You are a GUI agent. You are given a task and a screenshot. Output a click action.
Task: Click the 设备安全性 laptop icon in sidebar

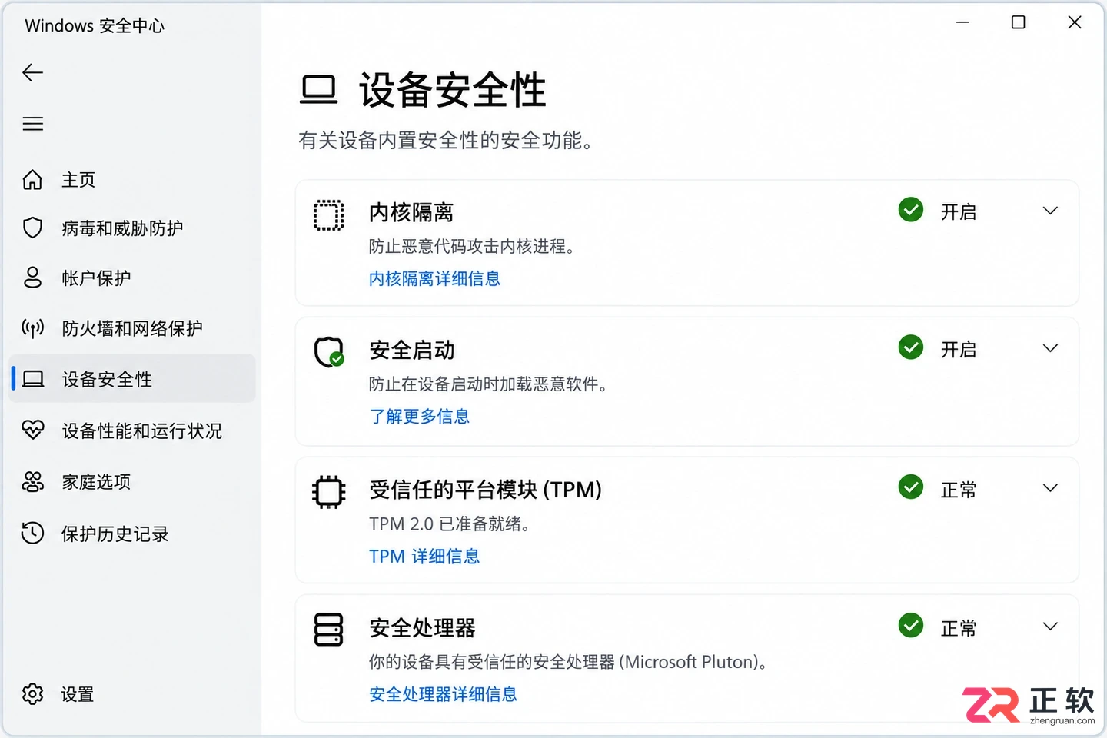32,379
